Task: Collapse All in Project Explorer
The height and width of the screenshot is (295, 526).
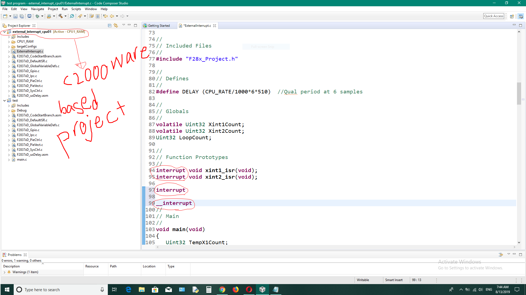Action: [x=109, y=25]
